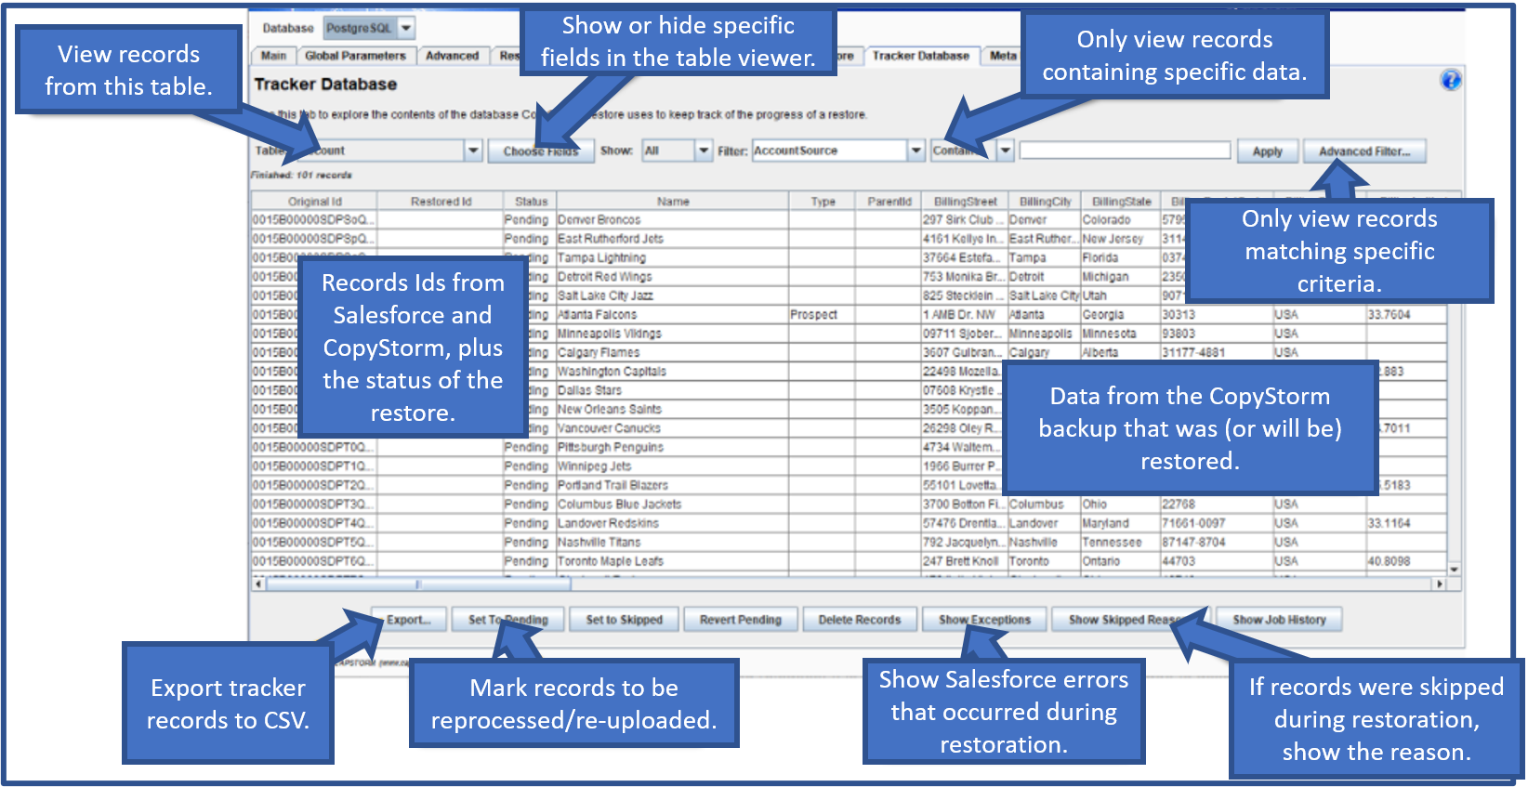Open the Show All dropdown
1528x787 pixels.
[x=678, y=151]
